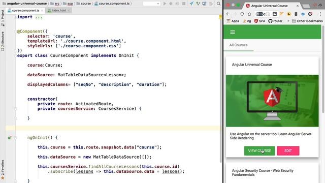Close the index.html editor tab
Viewport: 325px width, 183px height.
pos(69,10)
